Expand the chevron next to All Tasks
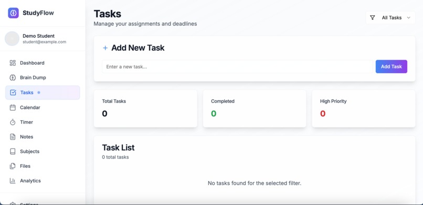The image size is (423, 205). [x=408, y=18]
